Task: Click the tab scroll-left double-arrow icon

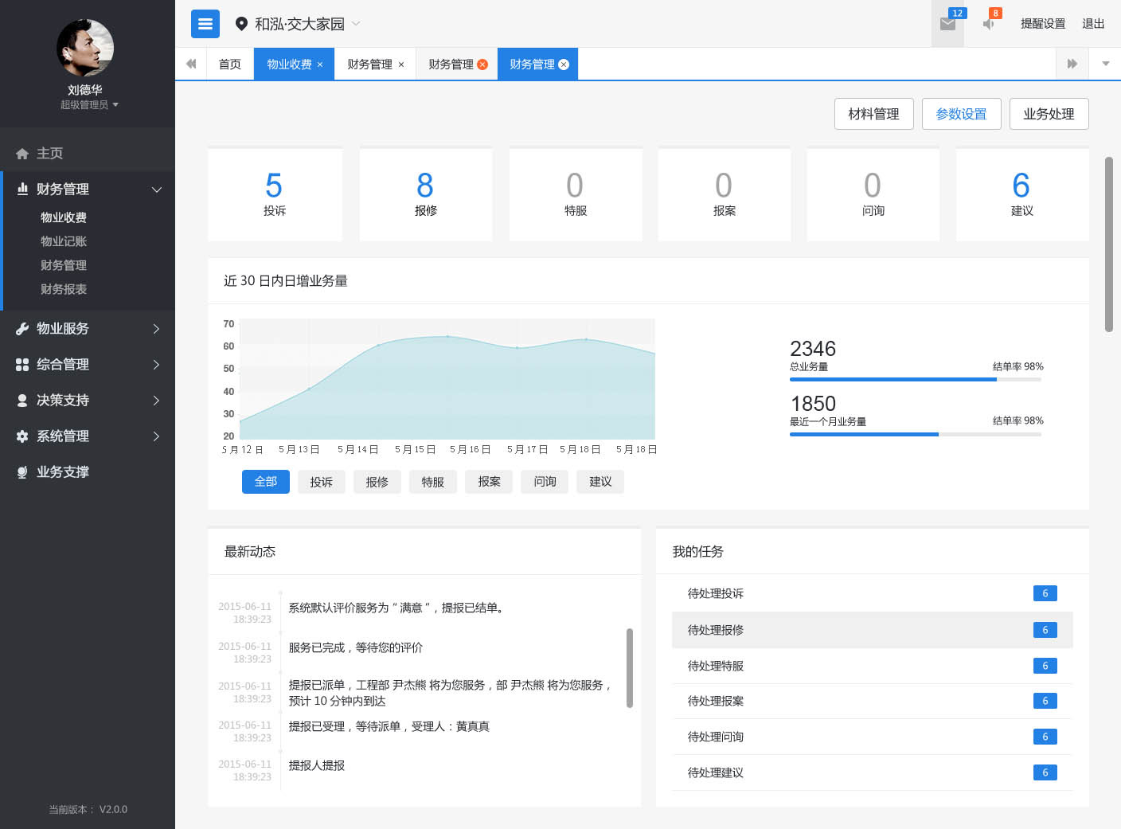Action: [x=191, y=64]
